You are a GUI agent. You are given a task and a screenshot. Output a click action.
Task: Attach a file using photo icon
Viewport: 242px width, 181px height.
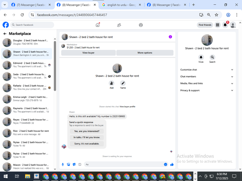tap(69, 165)
